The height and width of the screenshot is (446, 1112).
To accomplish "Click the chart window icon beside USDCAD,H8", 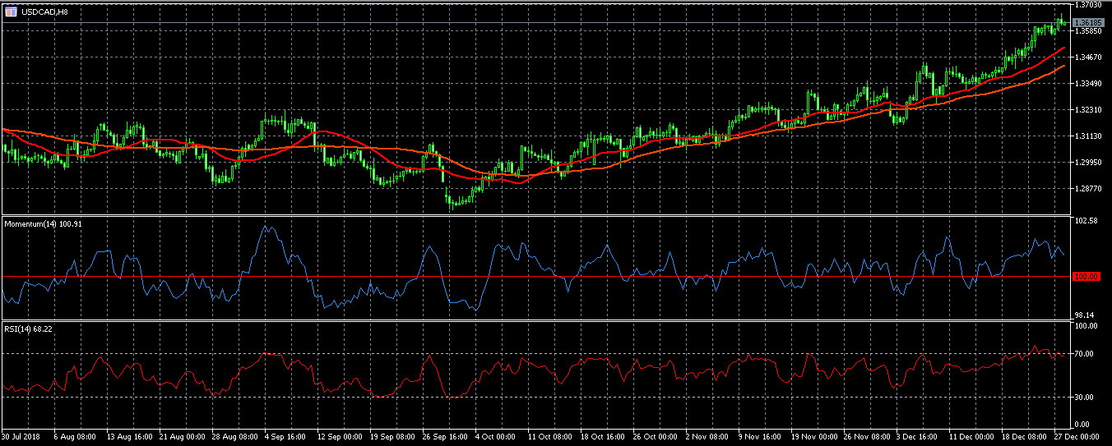I will 11,11.
